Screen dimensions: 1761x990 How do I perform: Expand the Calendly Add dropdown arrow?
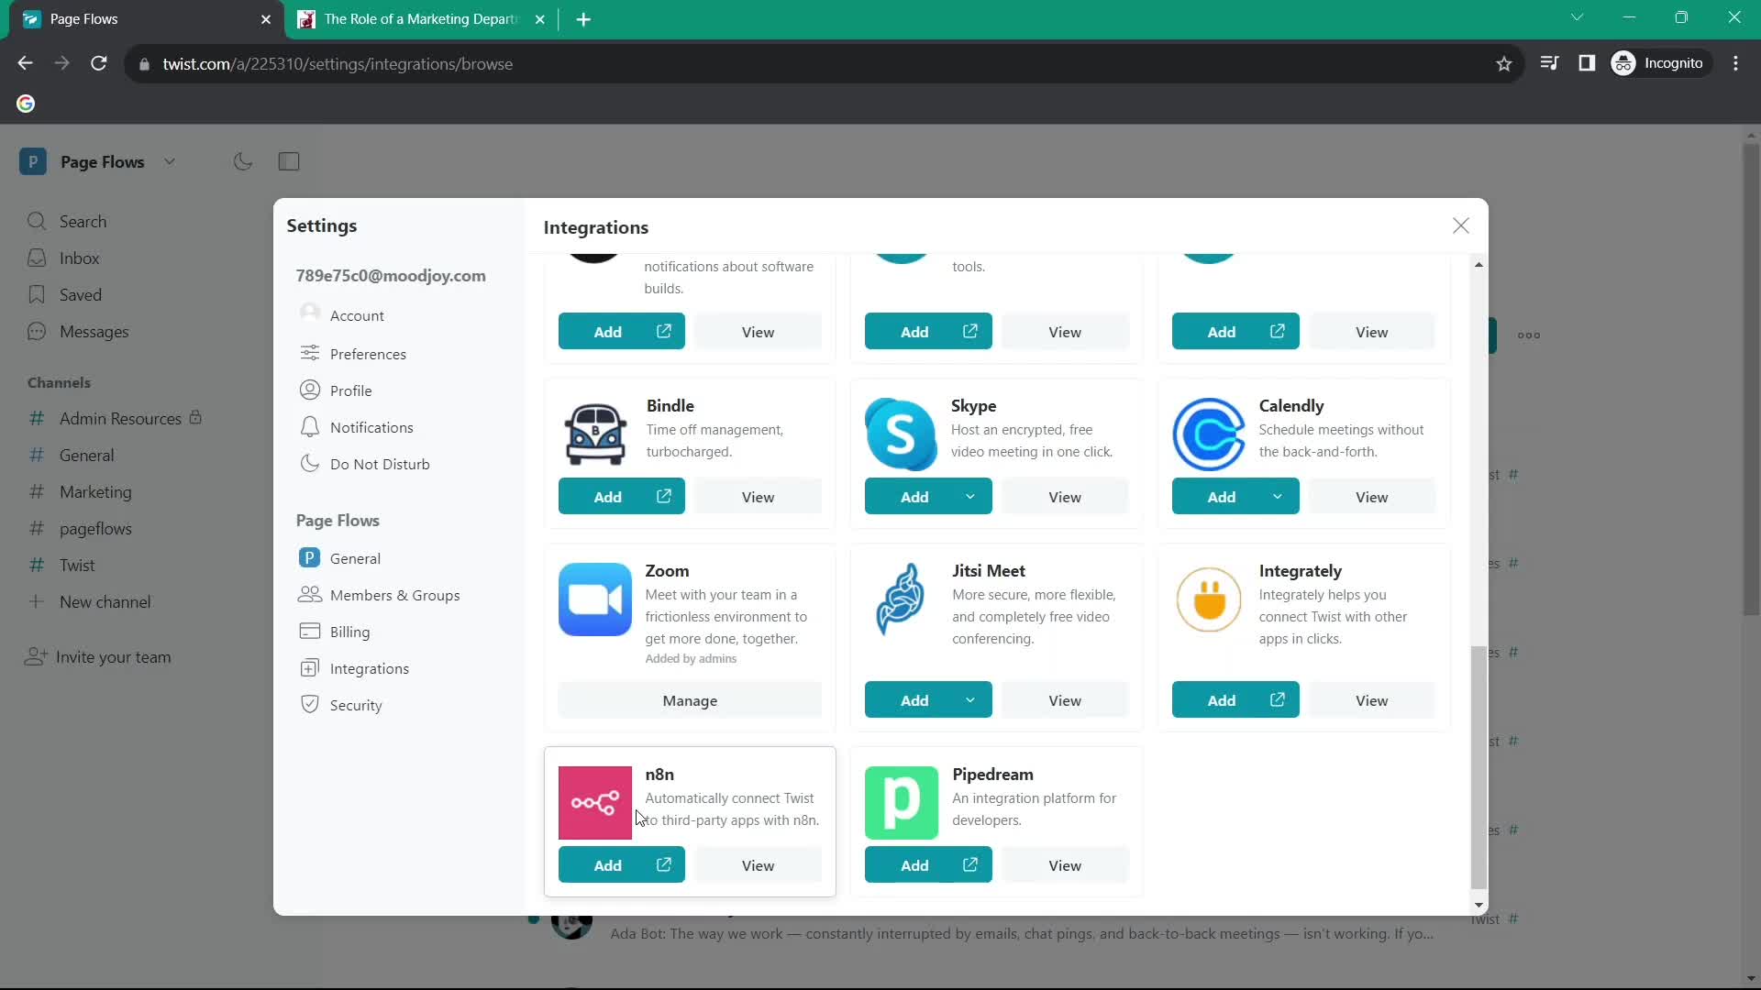1278,497
